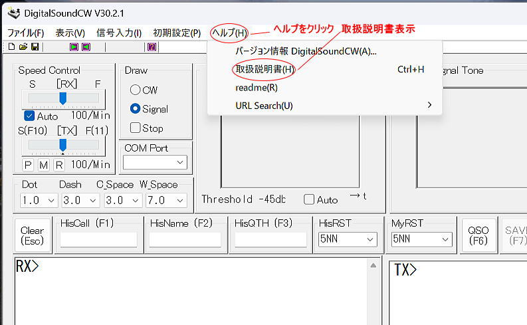Click the Save floppy disk toolbar icon

(x=35, y=47)
